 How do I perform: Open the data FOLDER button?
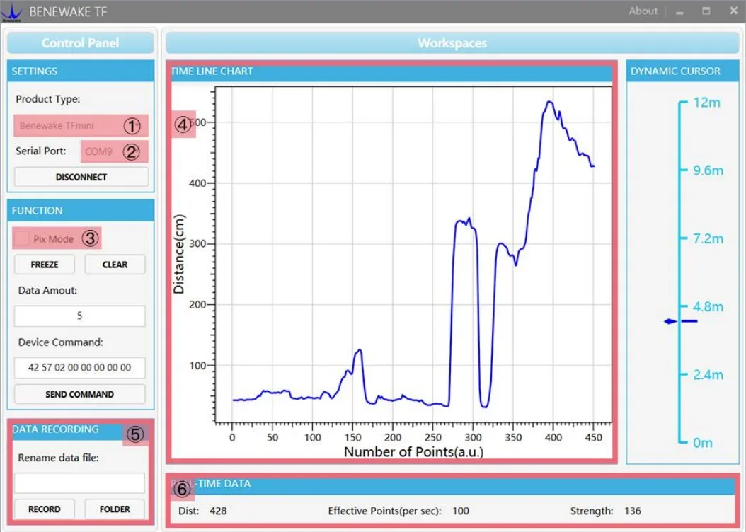pos(115,509)
